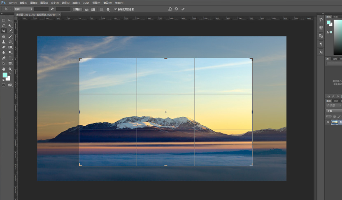Hide the layer using the eye icon
The width and height of the screenshot is (342, 200).
point(328,122)
